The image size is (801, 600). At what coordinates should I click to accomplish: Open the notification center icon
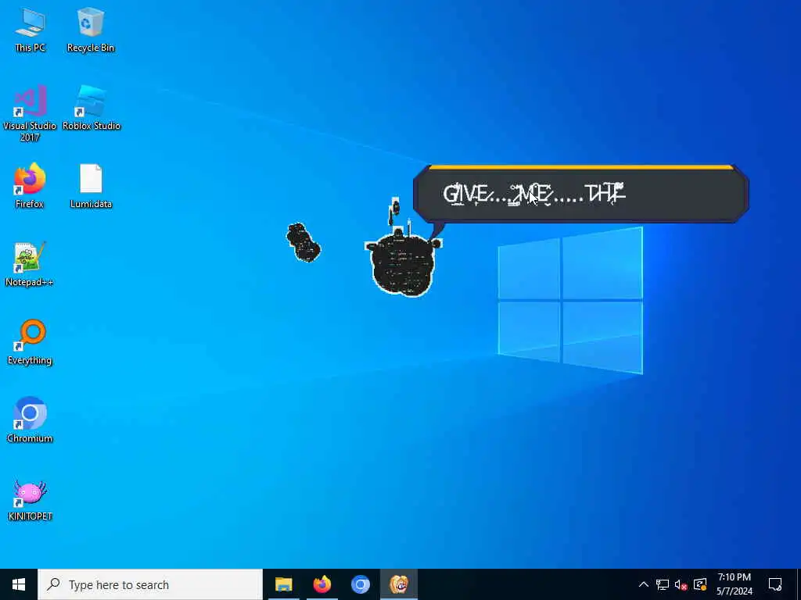point(775,584)
